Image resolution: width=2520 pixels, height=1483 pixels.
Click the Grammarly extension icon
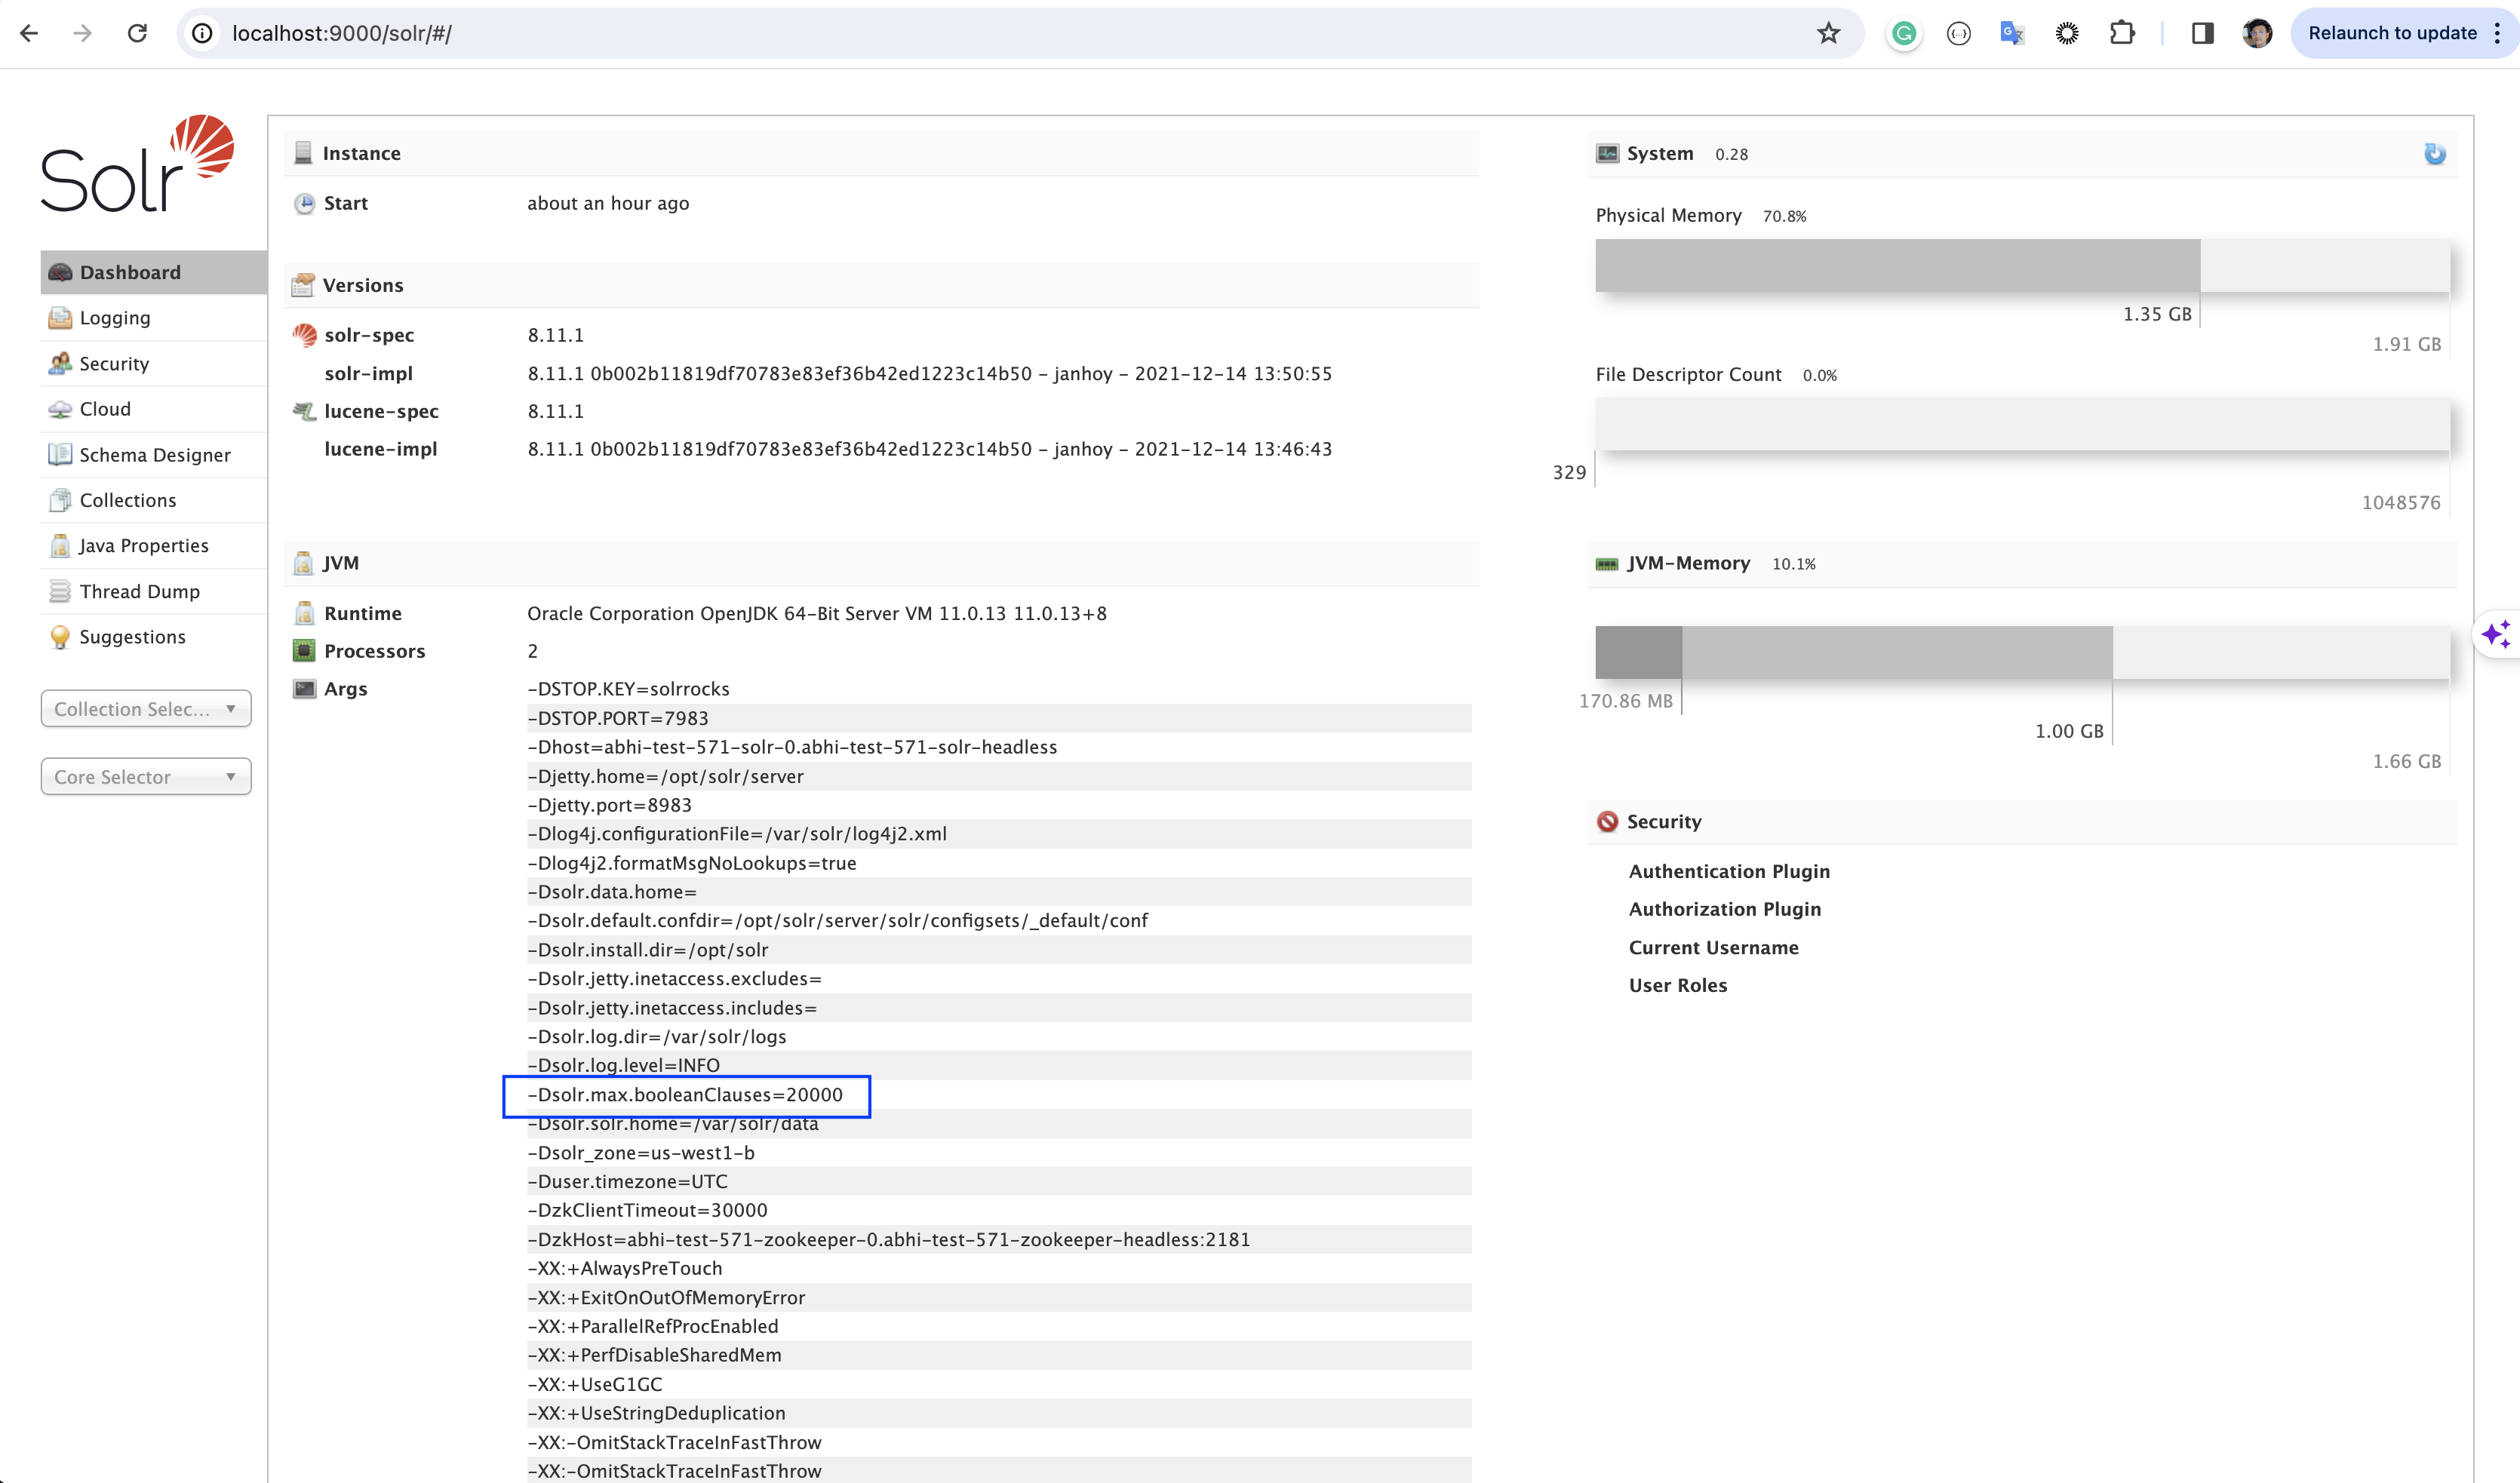click(x=1904, y=34)
